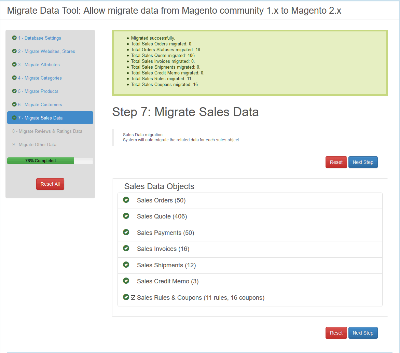Click the check icon next to Sales Quote
This screenshot has height=353, width=400.
(126, 216)
